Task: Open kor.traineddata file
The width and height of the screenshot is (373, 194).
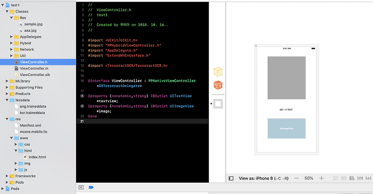Action: pos(32,113)
